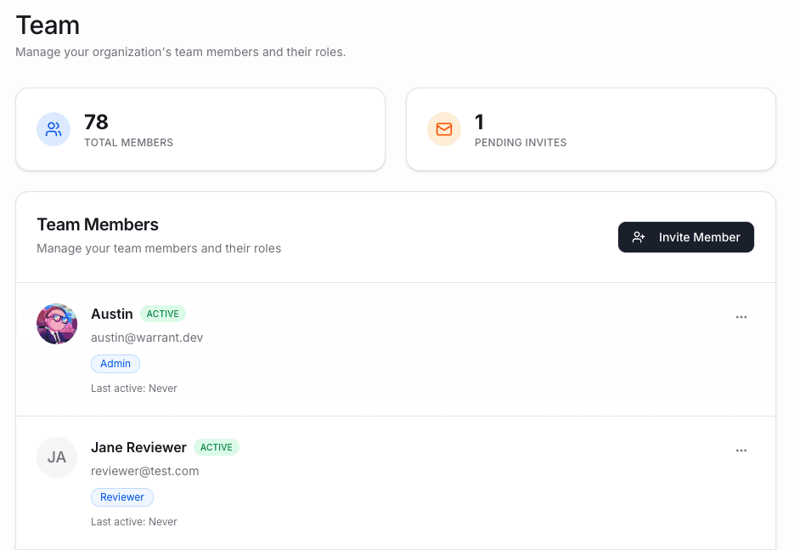Click Austin's Last active: Never label
Image resolution: width=800 pixels, height=550 pixels.
tap(133, 388)
